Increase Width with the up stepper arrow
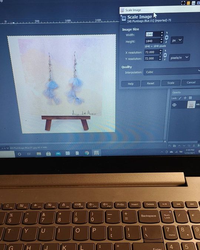 point(162,33)
